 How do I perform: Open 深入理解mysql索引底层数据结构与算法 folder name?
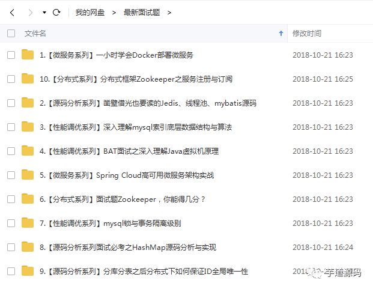pos(136,127)
